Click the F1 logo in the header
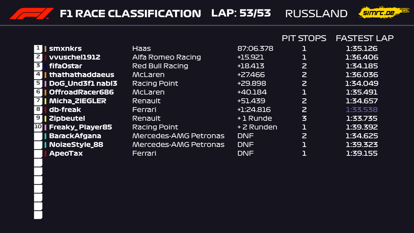The width and height of the screenshot is (414, 233). [x=31, y=14]
